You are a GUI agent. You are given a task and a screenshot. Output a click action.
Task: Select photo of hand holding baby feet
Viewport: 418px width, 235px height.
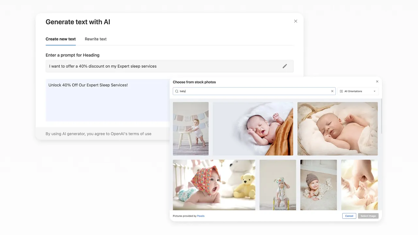pos(360,185)
